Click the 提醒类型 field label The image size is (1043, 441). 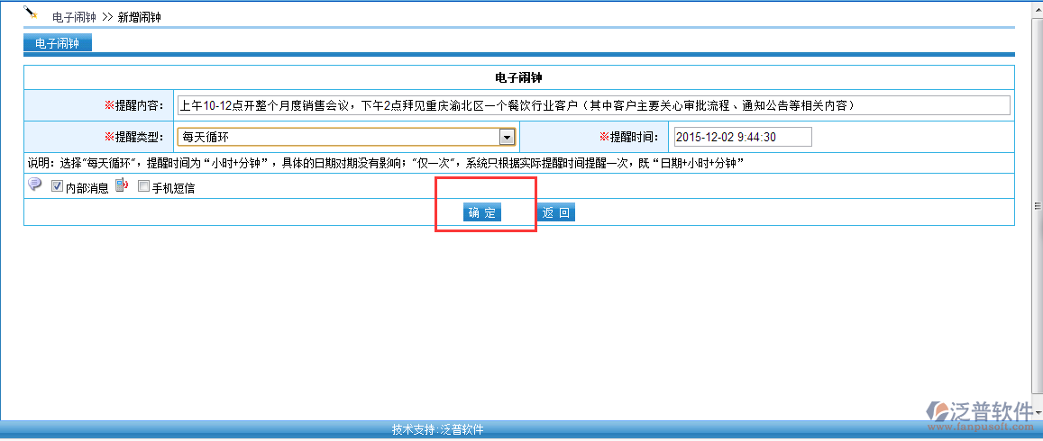click(134, 137)
